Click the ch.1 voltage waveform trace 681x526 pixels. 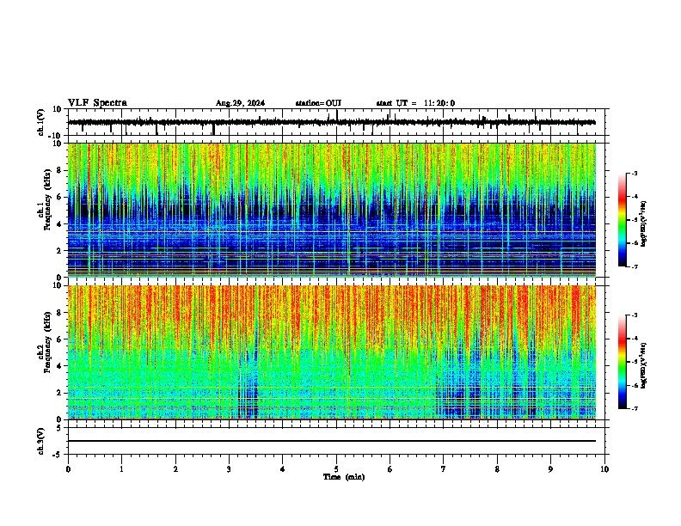pos(332,122)
